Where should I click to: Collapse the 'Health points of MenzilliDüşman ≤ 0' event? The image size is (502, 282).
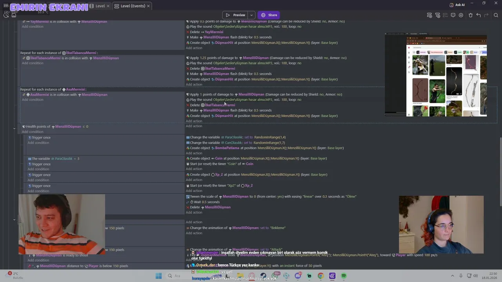(14, 128)
